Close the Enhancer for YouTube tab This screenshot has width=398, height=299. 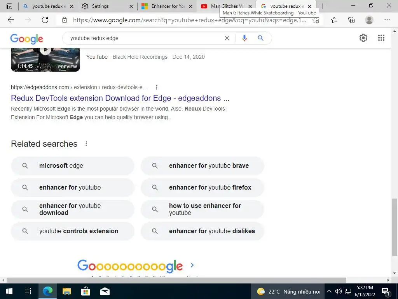pos(190,6)
